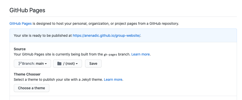Viewport: 242px width, 100px height.
Task: Click the git branch icon
Action: point(20,63)
